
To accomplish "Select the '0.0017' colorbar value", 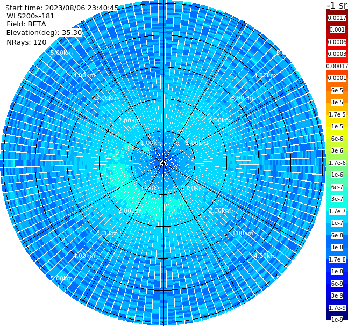I will (337, 18).
